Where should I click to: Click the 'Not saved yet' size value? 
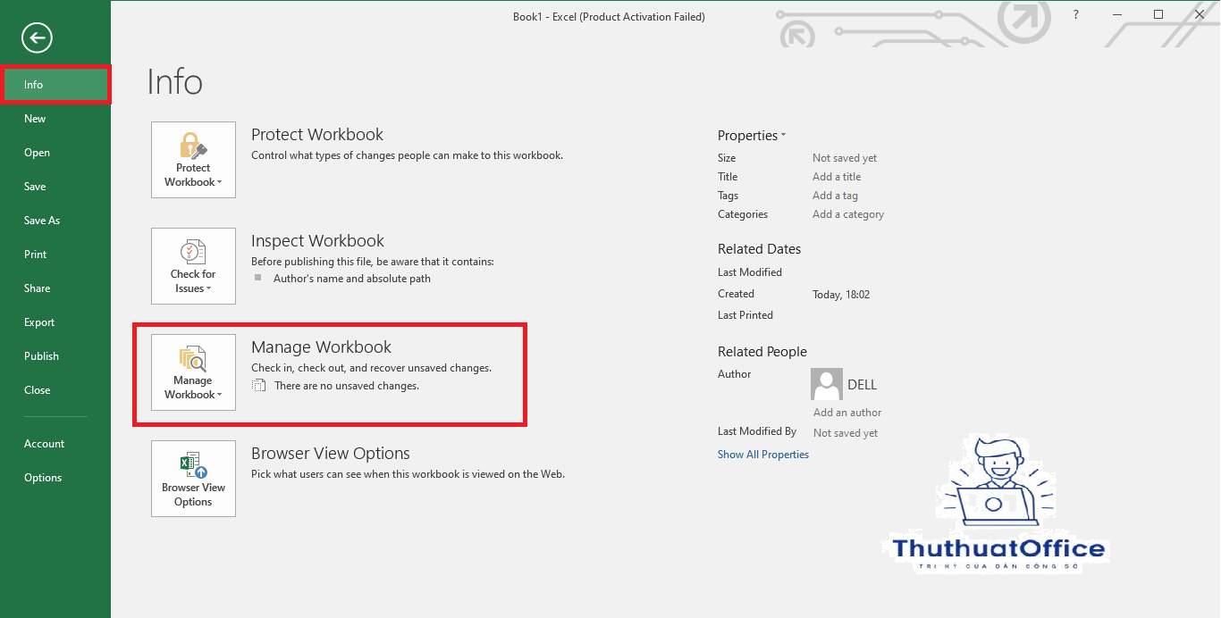(x=845, y=158)
